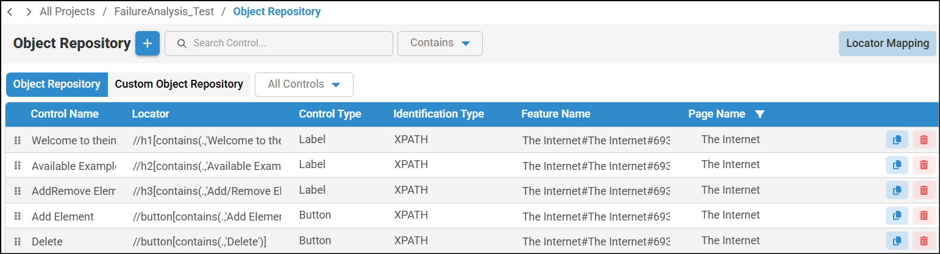Go to All Projects breadcrumb link
This screenshot has height=254, width=940.
(67, 12)
